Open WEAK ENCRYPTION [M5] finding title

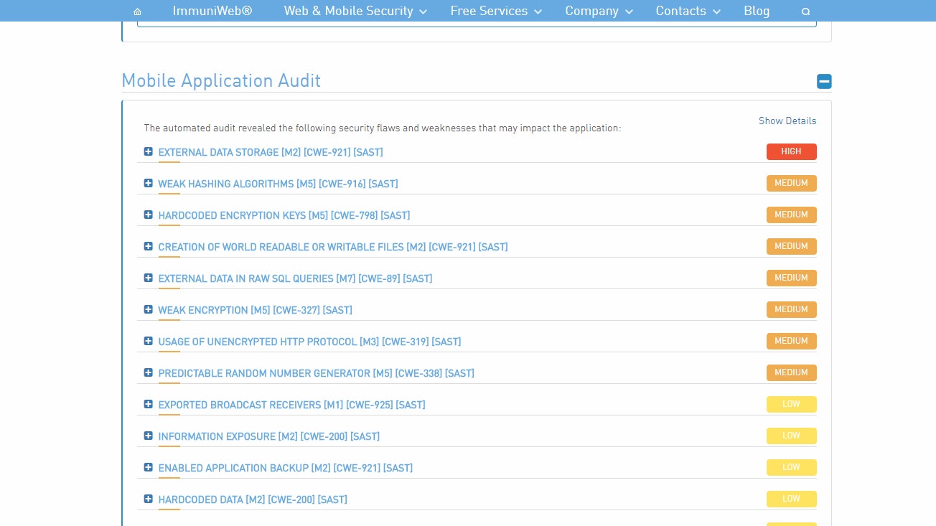click(x=255, y=310)
